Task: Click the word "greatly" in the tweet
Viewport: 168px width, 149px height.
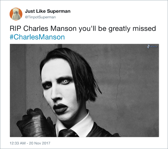Action: pyautogui.click(x=119, y=29)
